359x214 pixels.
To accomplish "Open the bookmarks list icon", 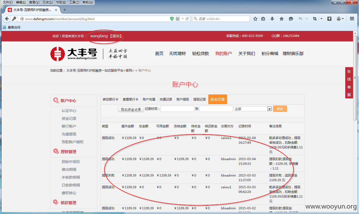I will [263, 19].
